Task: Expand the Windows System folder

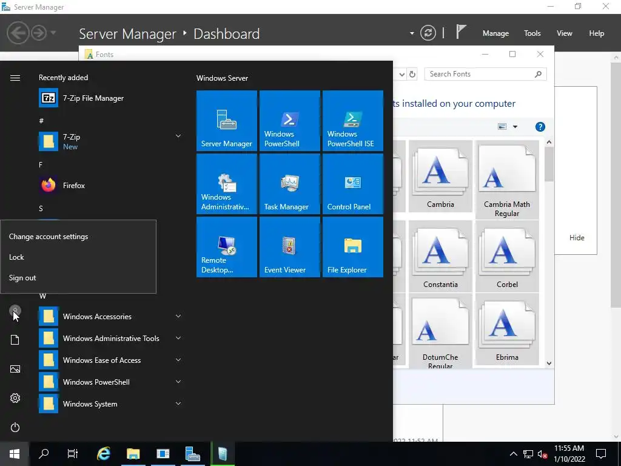Action: pyautogui.click(x=178, y=404)
